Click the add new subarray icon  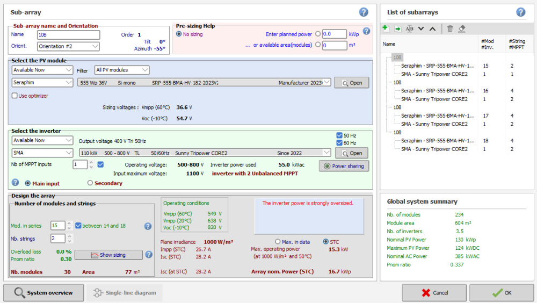[386, 28]
